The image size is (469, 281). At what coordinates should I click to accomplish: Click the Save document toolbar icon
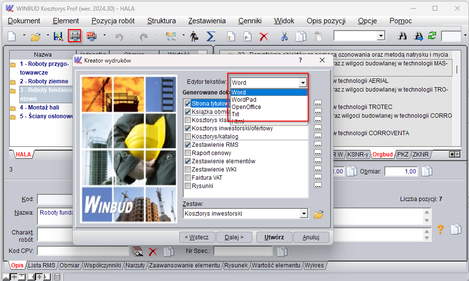click(58, 36)
